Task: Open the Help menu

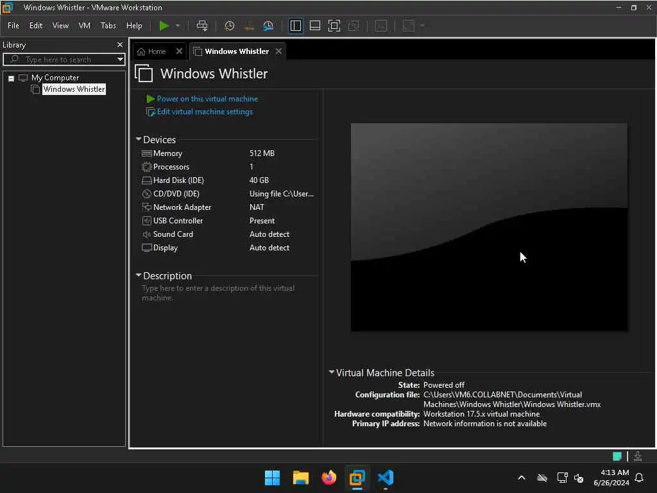Action: point(134,26)
